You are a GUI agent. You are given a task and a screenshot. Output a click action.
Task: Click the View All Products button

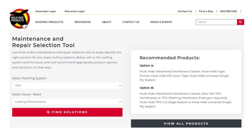(x=186, y=124)
